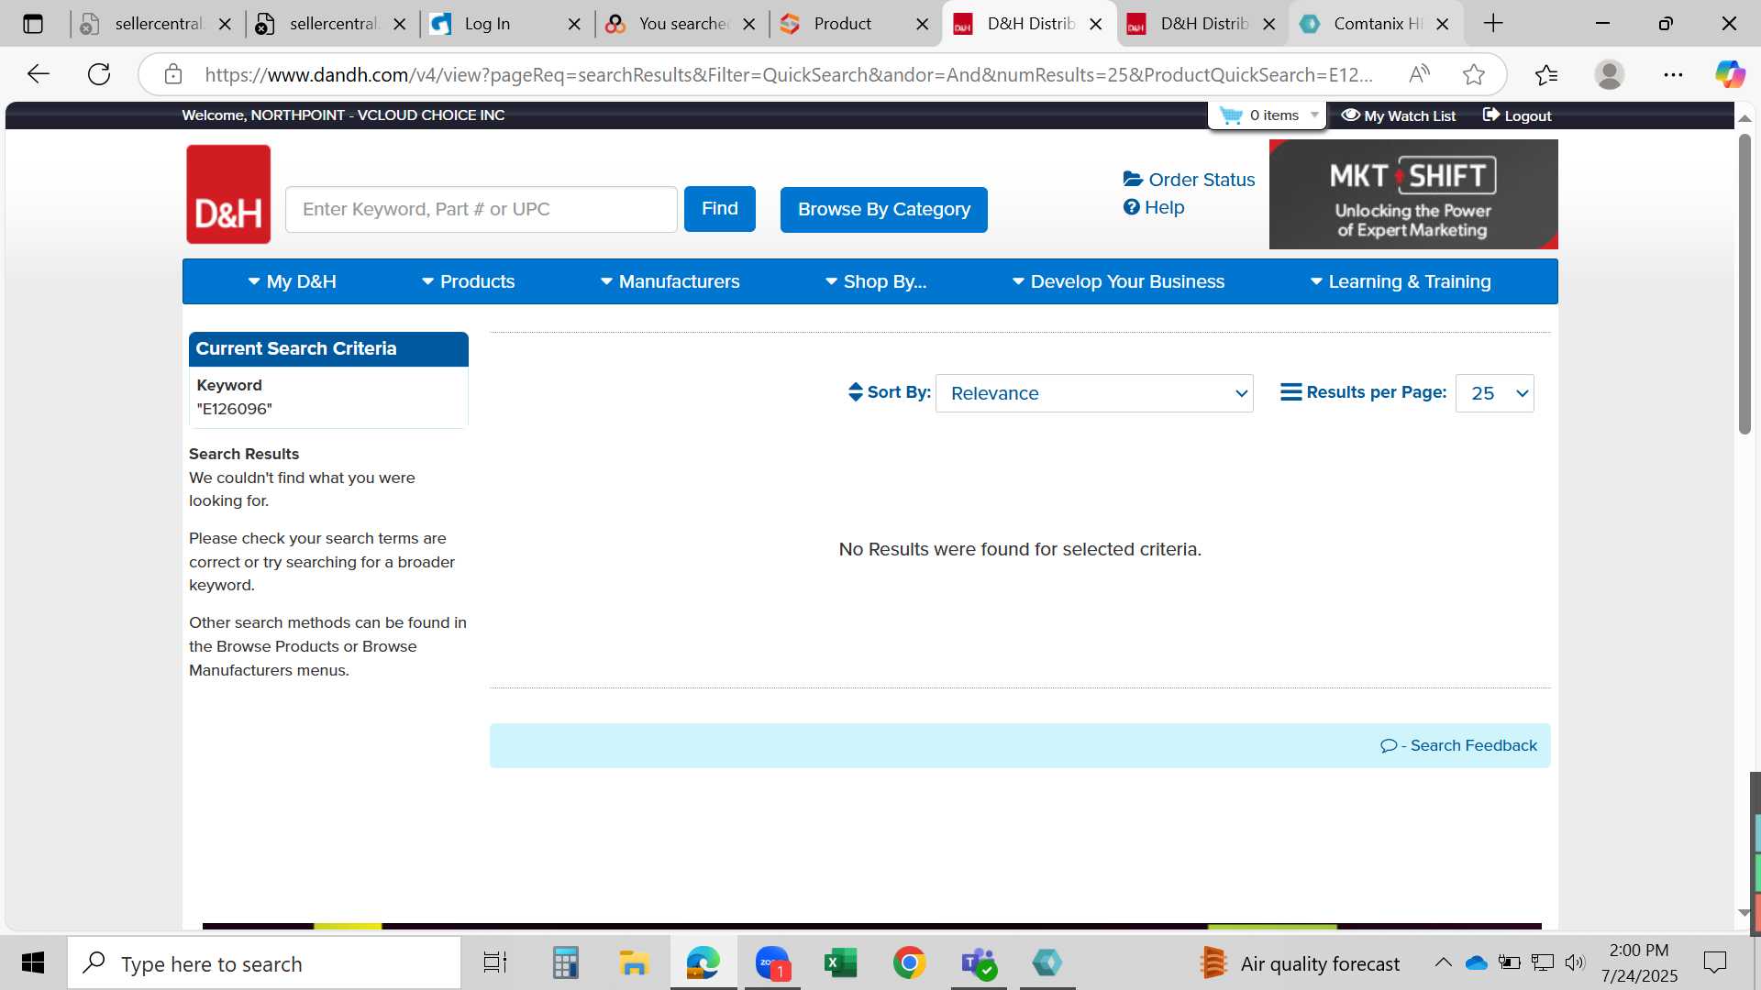Focus the keyword search input field

point(482,210)
